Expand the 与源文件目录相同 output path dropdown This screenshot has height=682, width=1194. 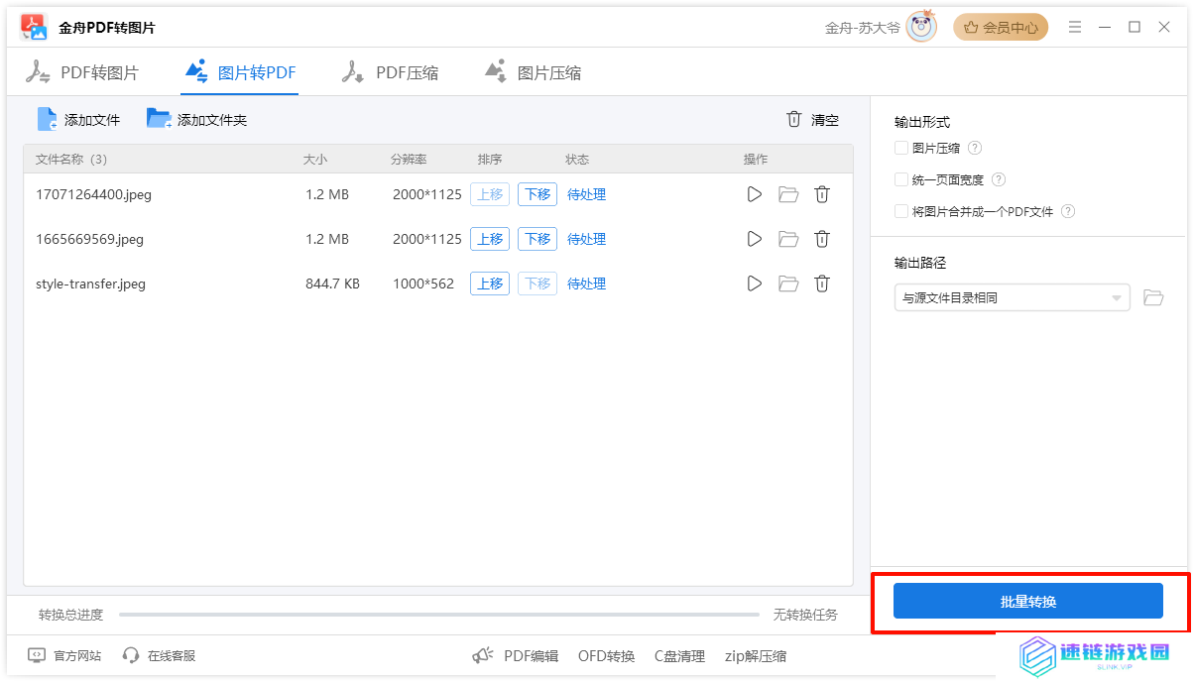pyautogui.click(x=1012, y=297)
